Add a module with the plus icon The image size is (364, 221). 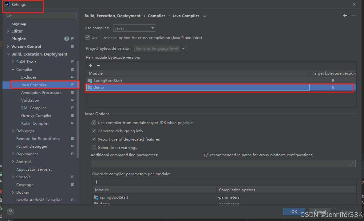90,65
